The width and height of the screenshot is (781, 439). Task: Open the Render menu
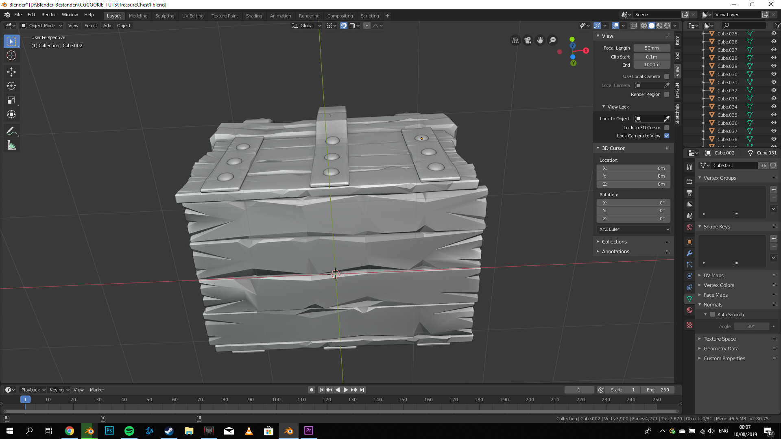[48, 15]
